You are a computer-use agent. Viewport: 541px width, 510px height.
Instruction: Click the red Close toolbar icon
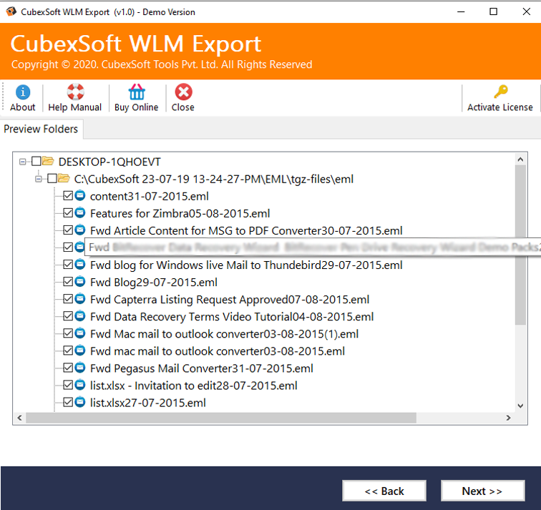coord(183,92)
